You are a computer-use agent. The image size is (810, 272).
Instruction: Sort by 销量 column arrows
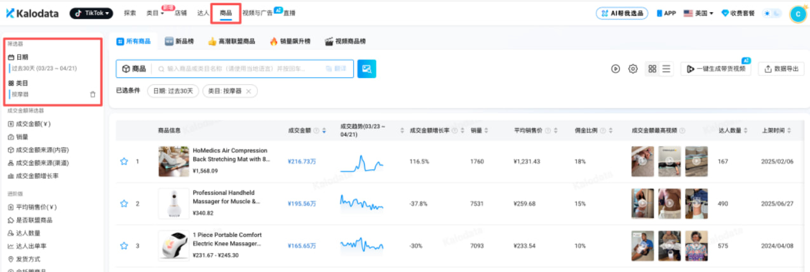tap(487, 131)
